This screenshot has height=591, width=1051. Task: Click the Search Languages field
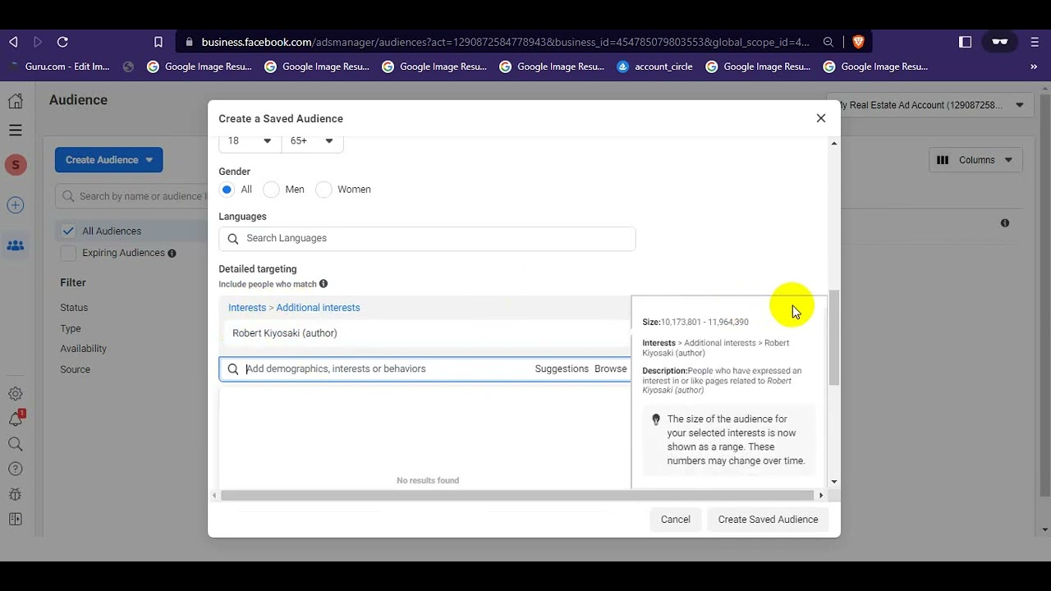click(x=427, y=239)
